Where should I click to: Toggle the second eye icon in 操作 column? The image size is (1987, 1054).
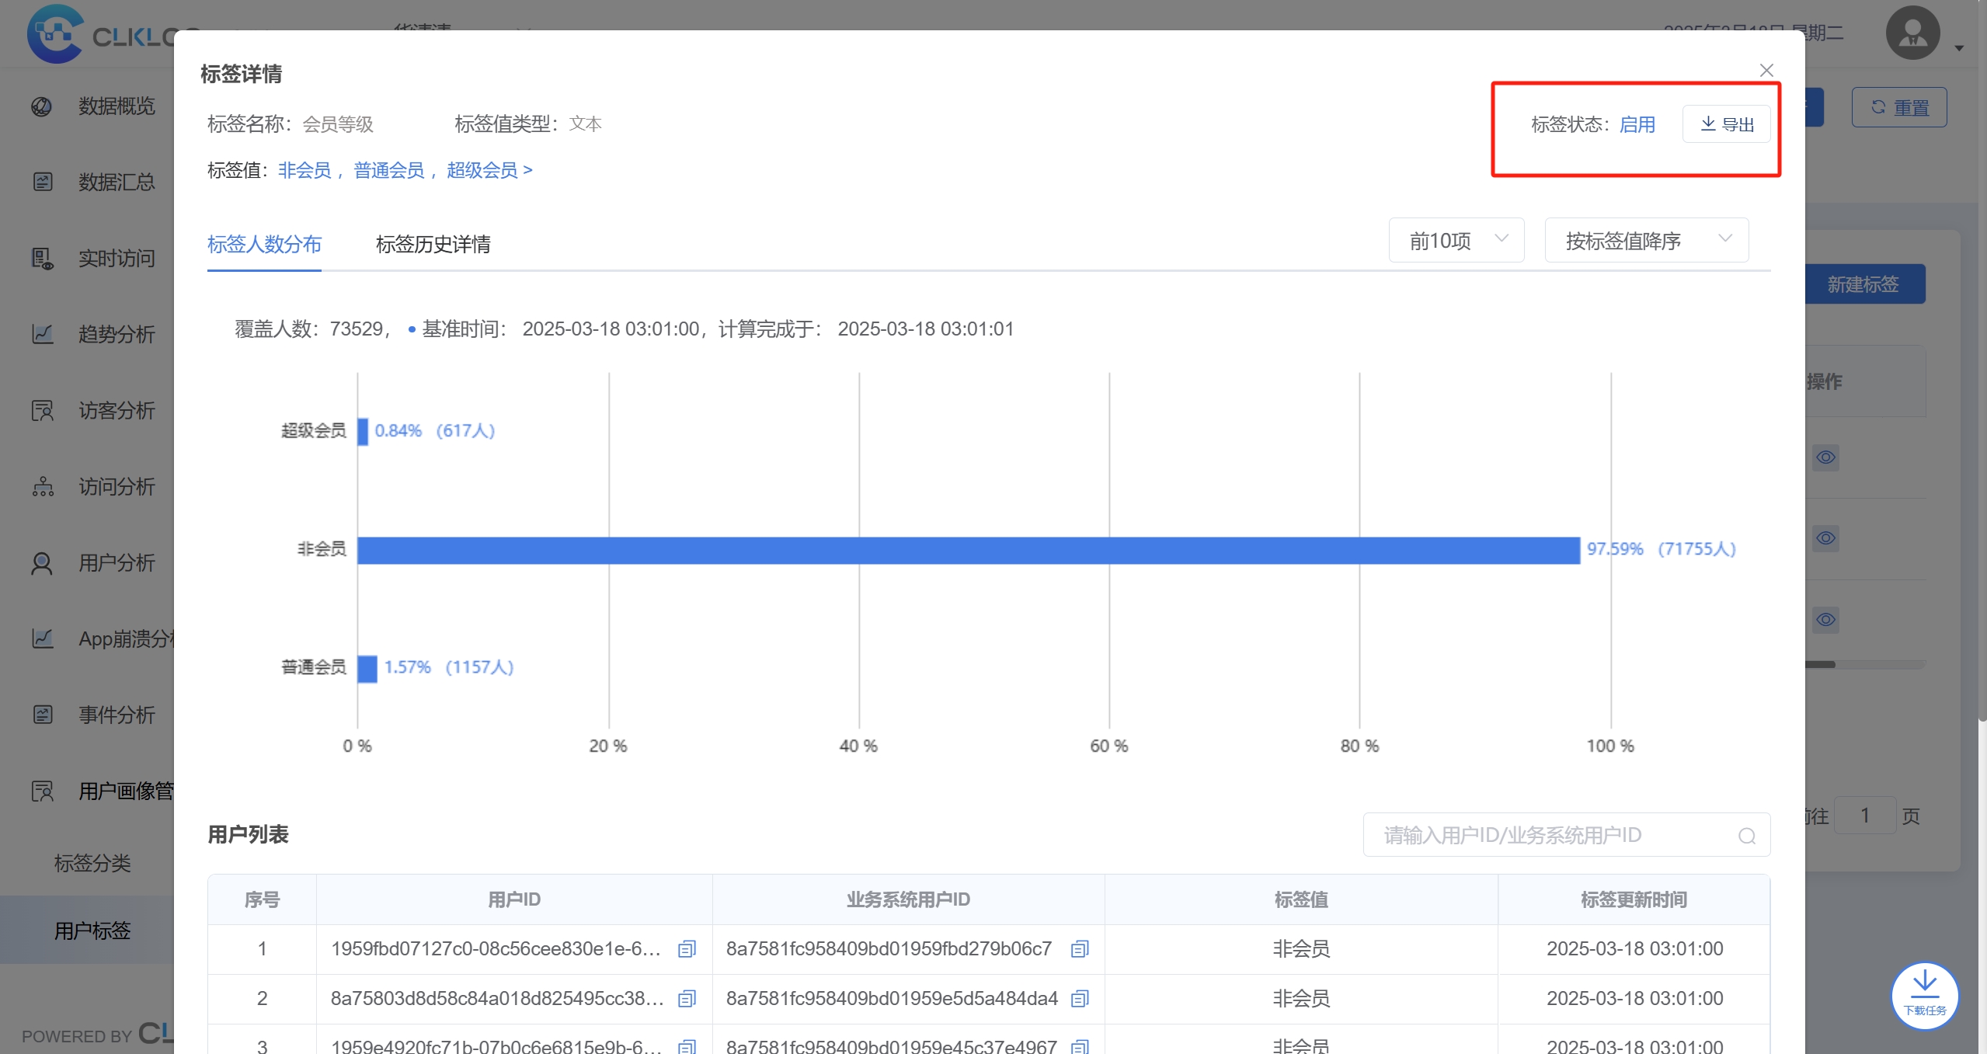coord(1825,538)
